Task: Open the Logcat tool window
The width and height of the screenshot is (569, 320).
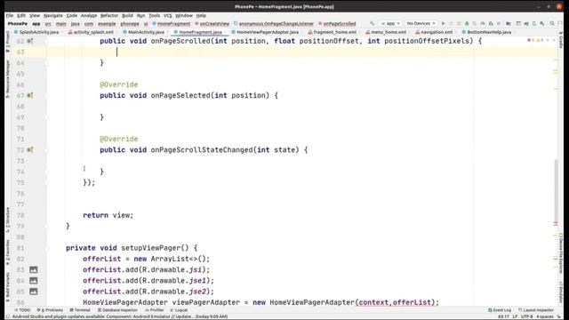Action: click(179, 310)
